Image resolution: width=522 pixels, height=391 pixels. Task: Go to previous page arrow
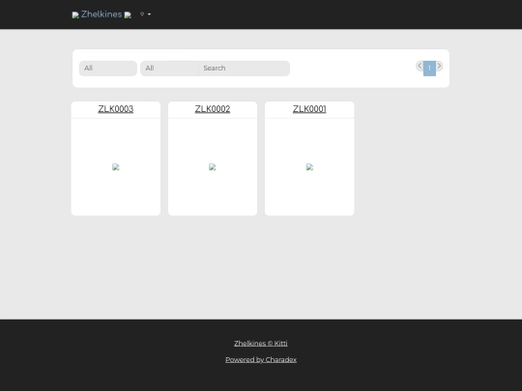[420, 66]
